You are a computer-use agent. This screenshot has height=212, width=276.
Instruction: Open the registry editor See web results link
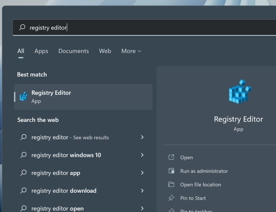tap(70, 137)
